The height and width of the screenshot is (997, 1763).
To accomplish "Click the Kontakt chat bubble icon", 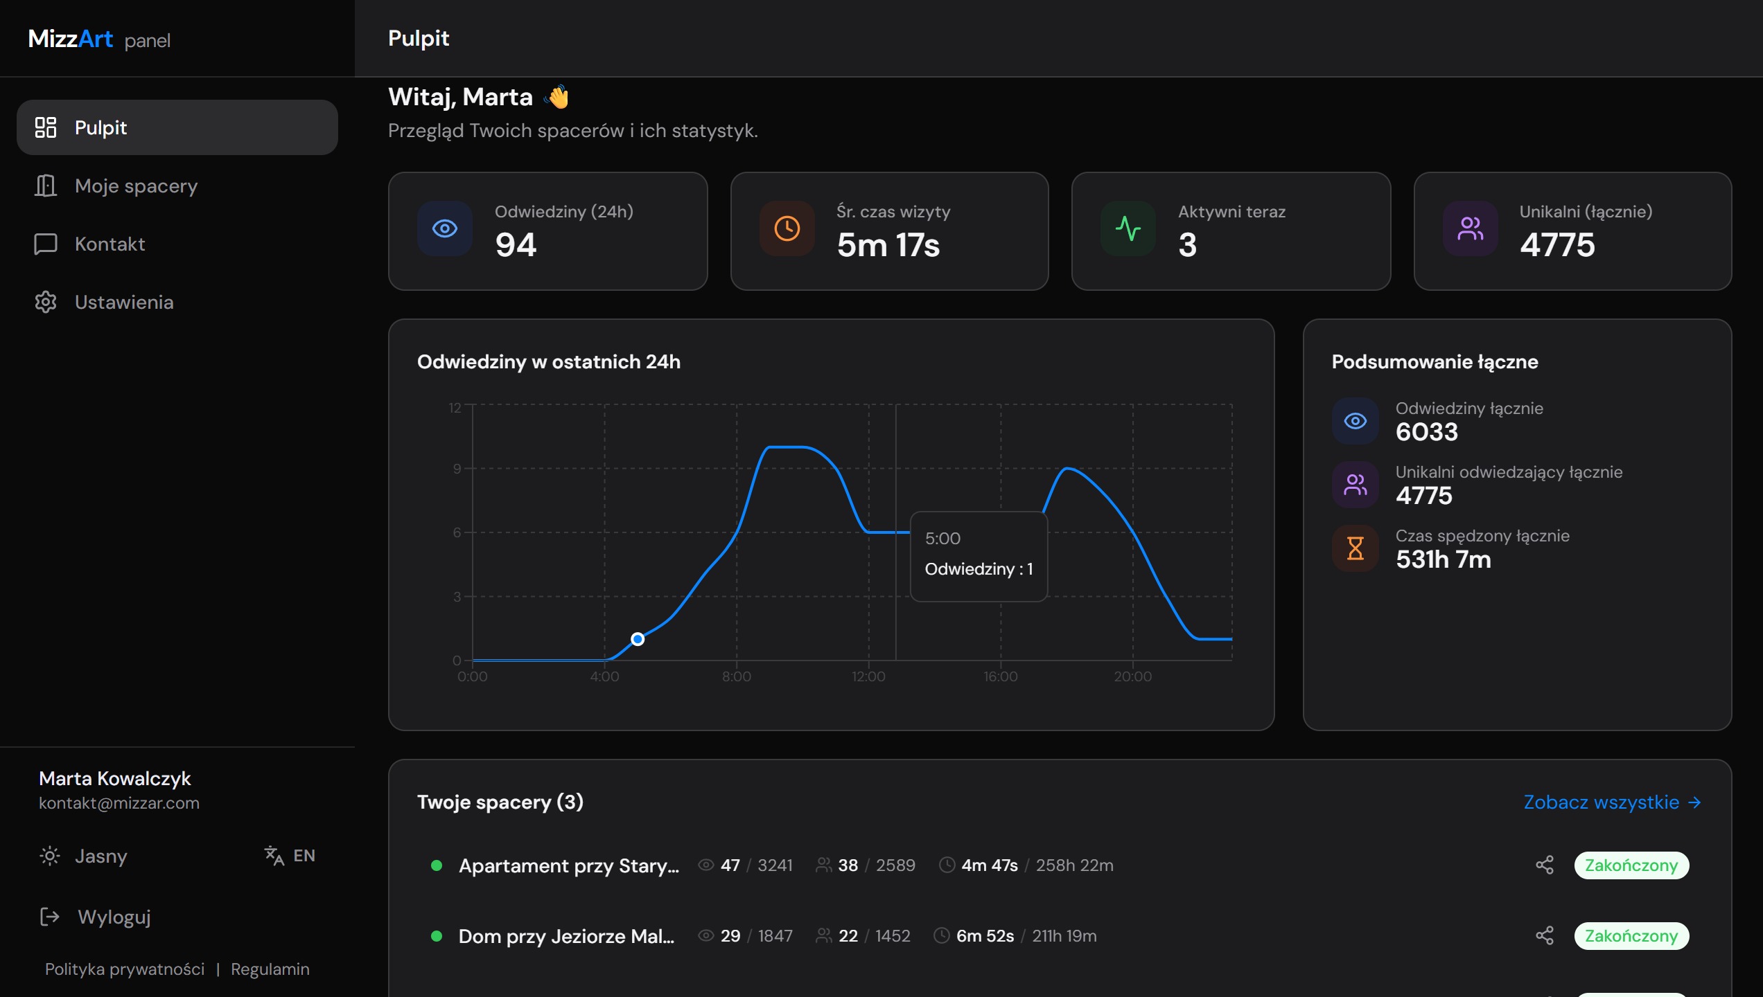I will [46, 244].
